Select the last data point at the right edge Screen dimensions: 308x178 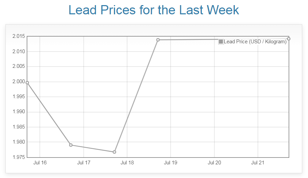[289, 39]
